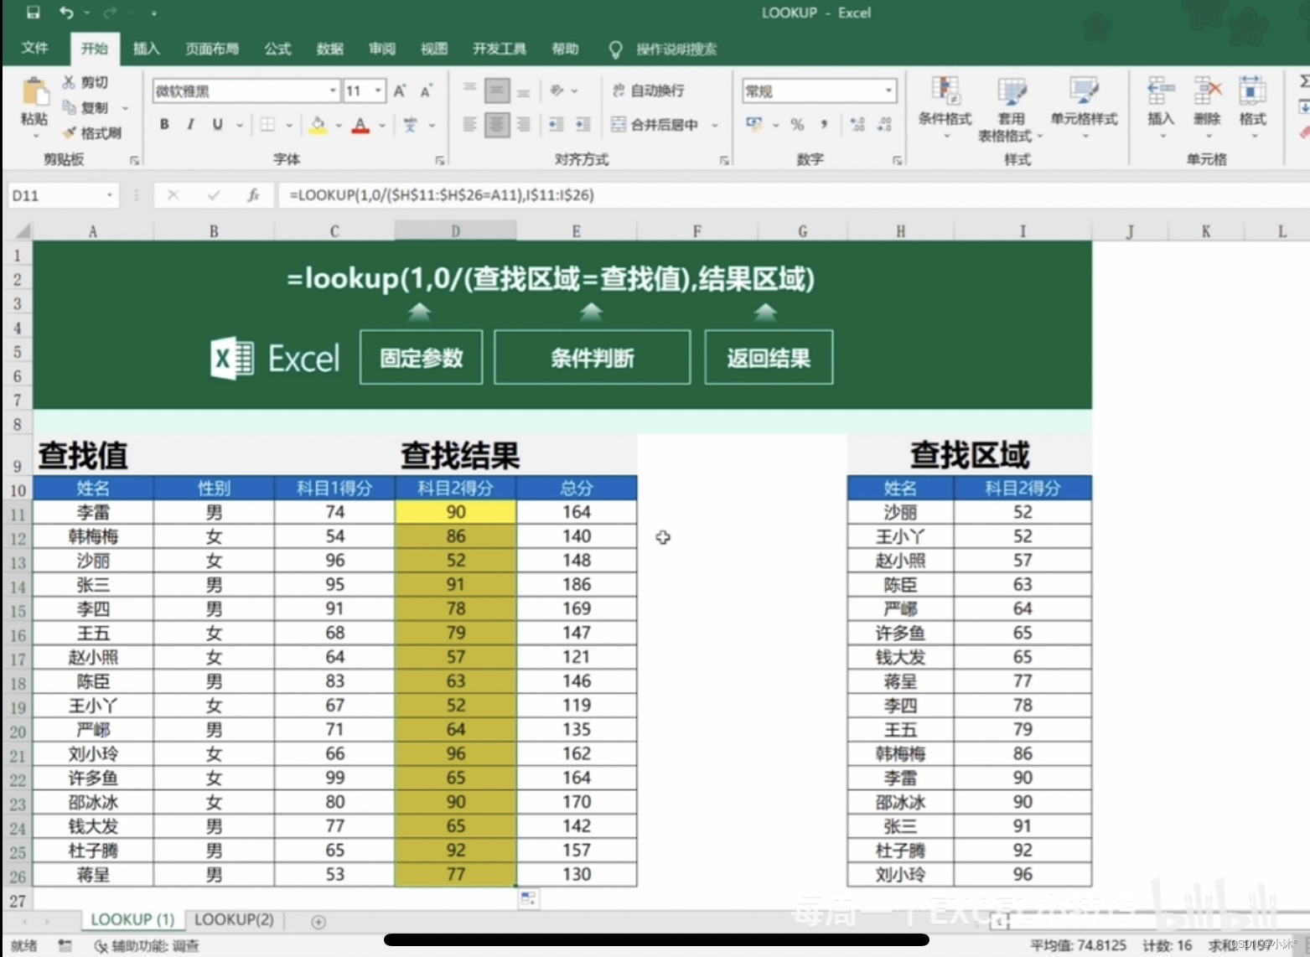
Task: Click the Save icon in the title bar
Action: [x=33, y=13]
